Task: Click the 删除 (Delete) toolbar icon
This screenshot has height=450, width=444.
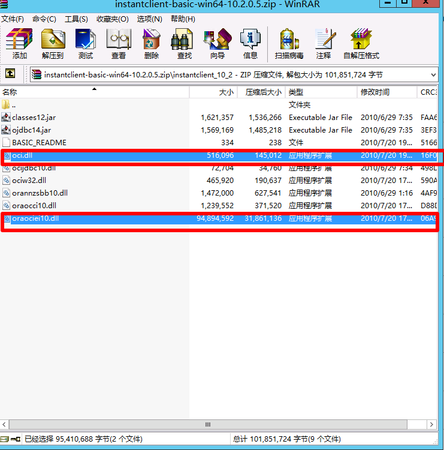Action: point(152,39)
